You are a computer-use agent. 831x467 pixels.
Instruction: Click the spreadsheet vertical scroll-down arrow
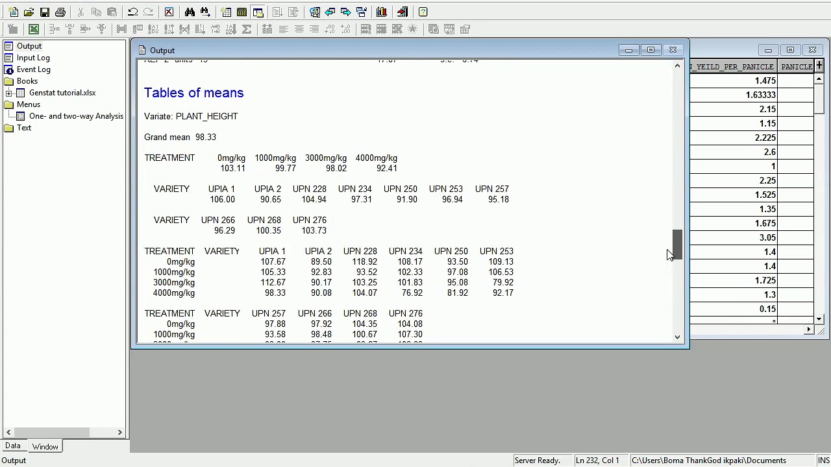coord(819,319)
